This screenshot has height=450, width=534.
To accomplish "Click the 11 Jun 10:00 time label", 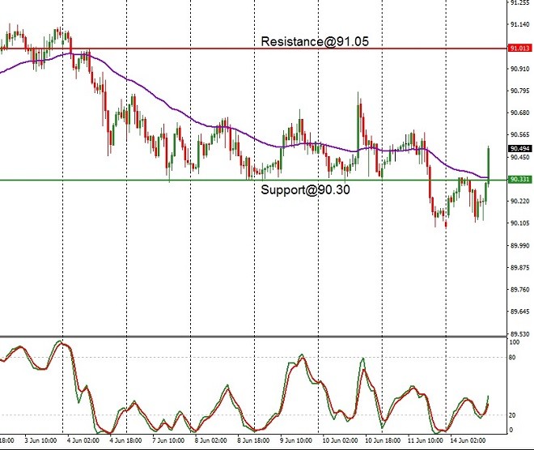I will click(425, 440).
